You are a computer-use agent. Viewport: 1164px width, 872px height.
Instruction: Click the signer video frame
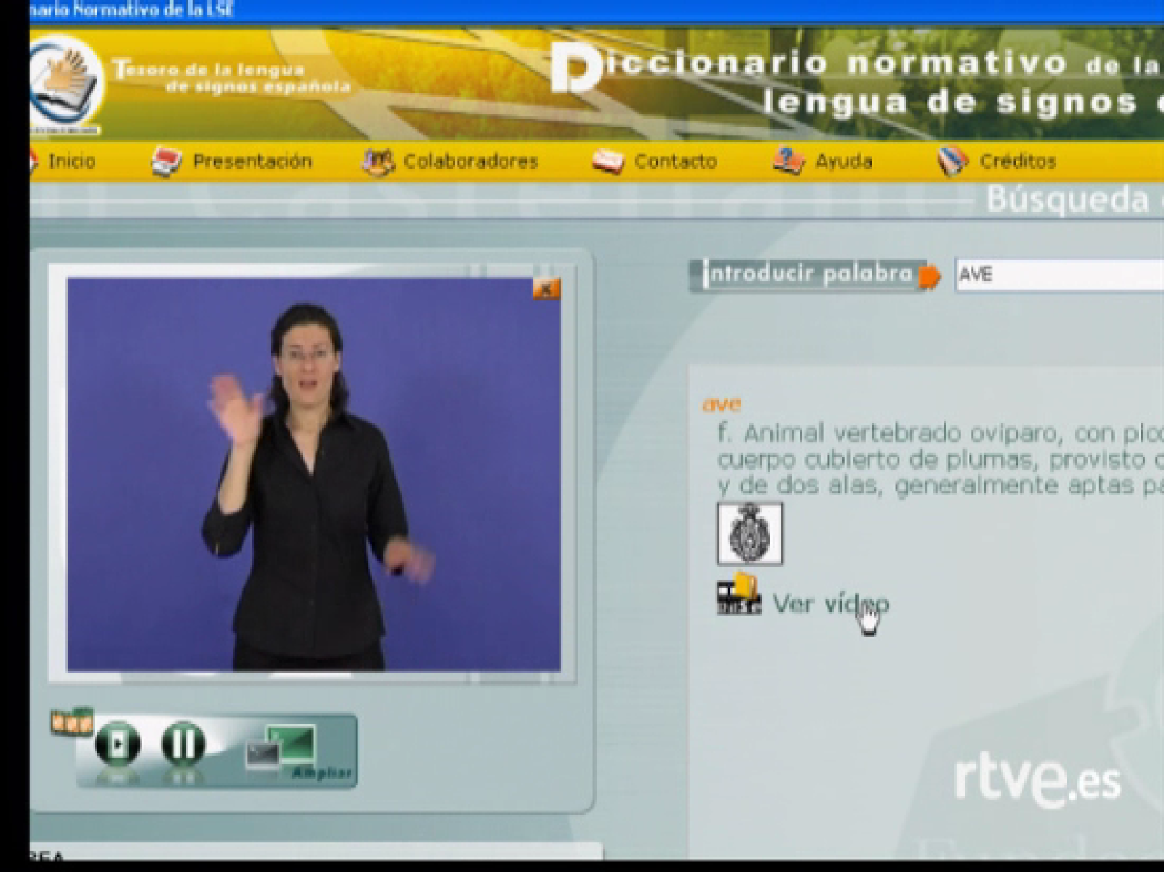coord(314,474)
